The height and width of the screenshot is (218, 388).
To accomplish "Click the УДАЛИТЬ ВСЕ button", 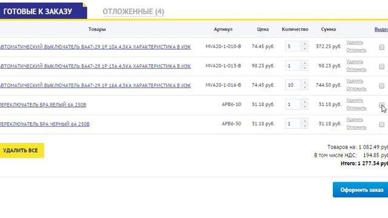I will click(x=22, y=150).
